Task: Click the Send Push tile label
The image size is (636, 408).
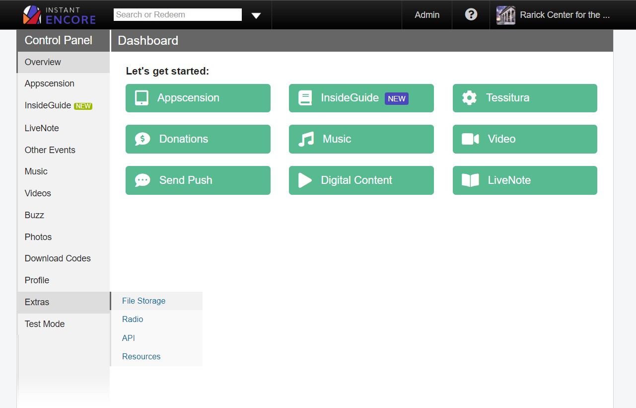Action: pos(186,180)
